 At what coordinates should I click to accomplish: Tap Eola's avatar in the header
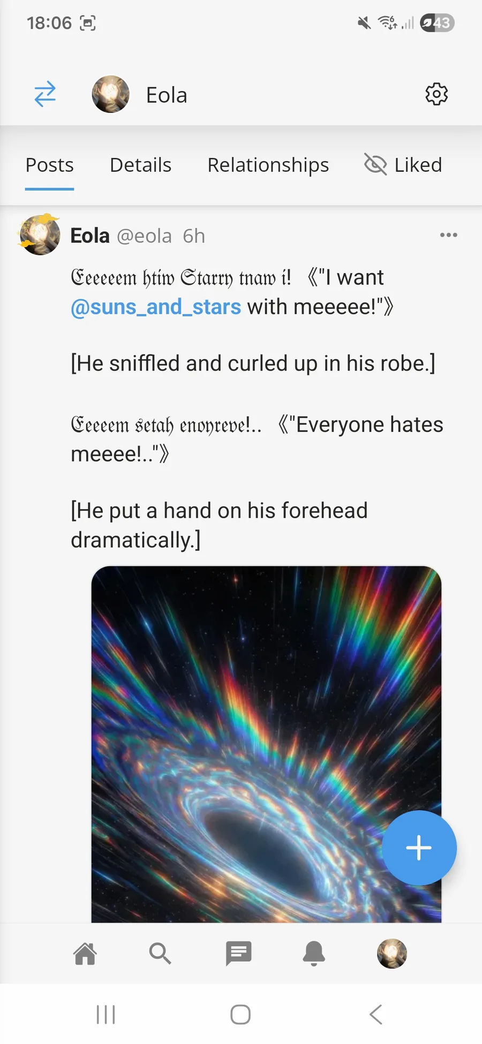point(111,94)
